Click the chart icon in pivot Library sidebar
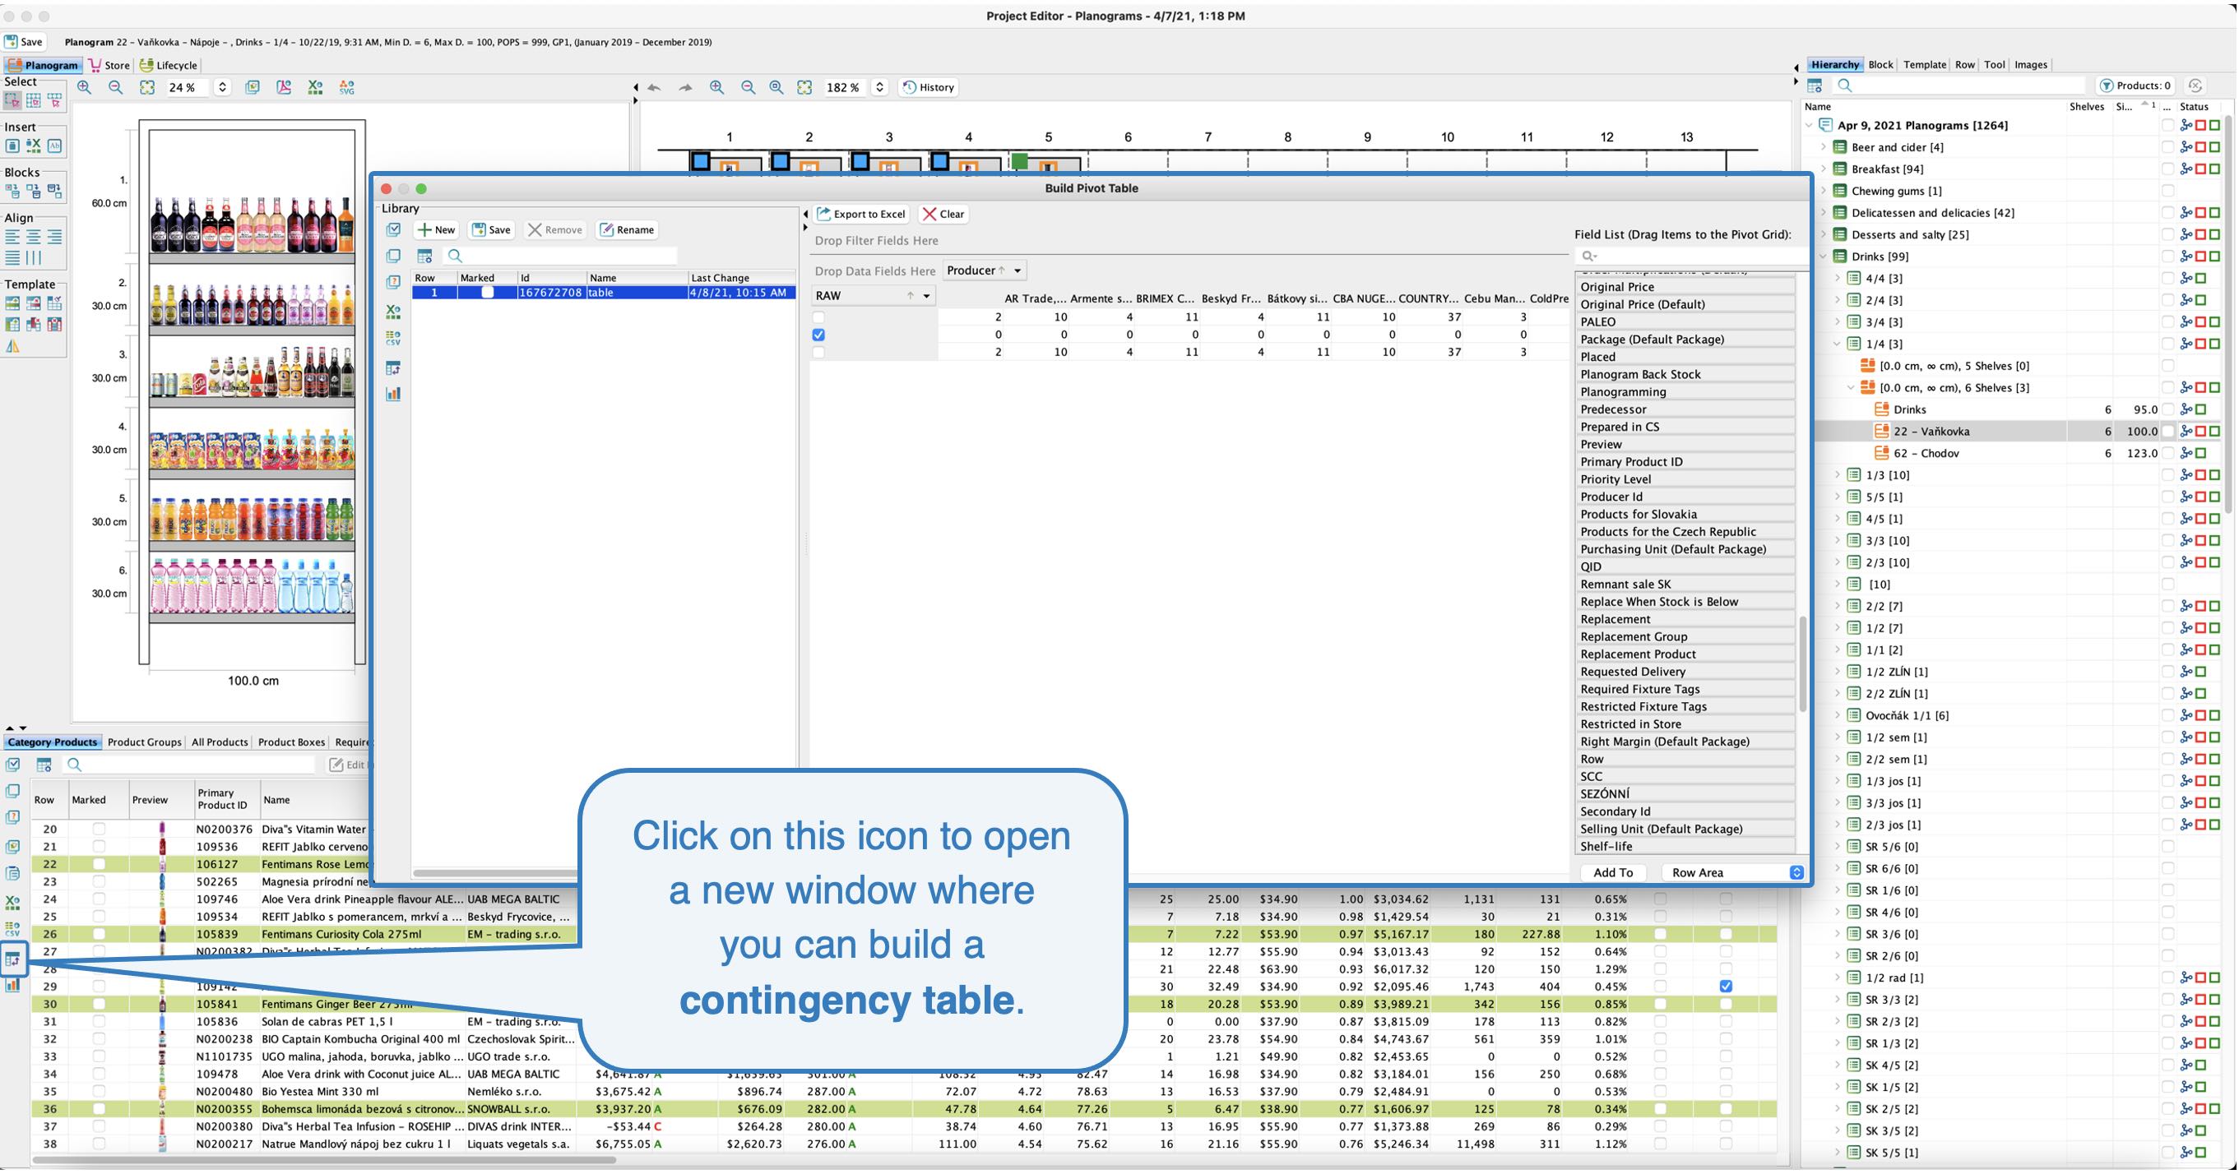Image resolution: width=2239 pixels, height=1174 pixels. click(x=393, y=394)
